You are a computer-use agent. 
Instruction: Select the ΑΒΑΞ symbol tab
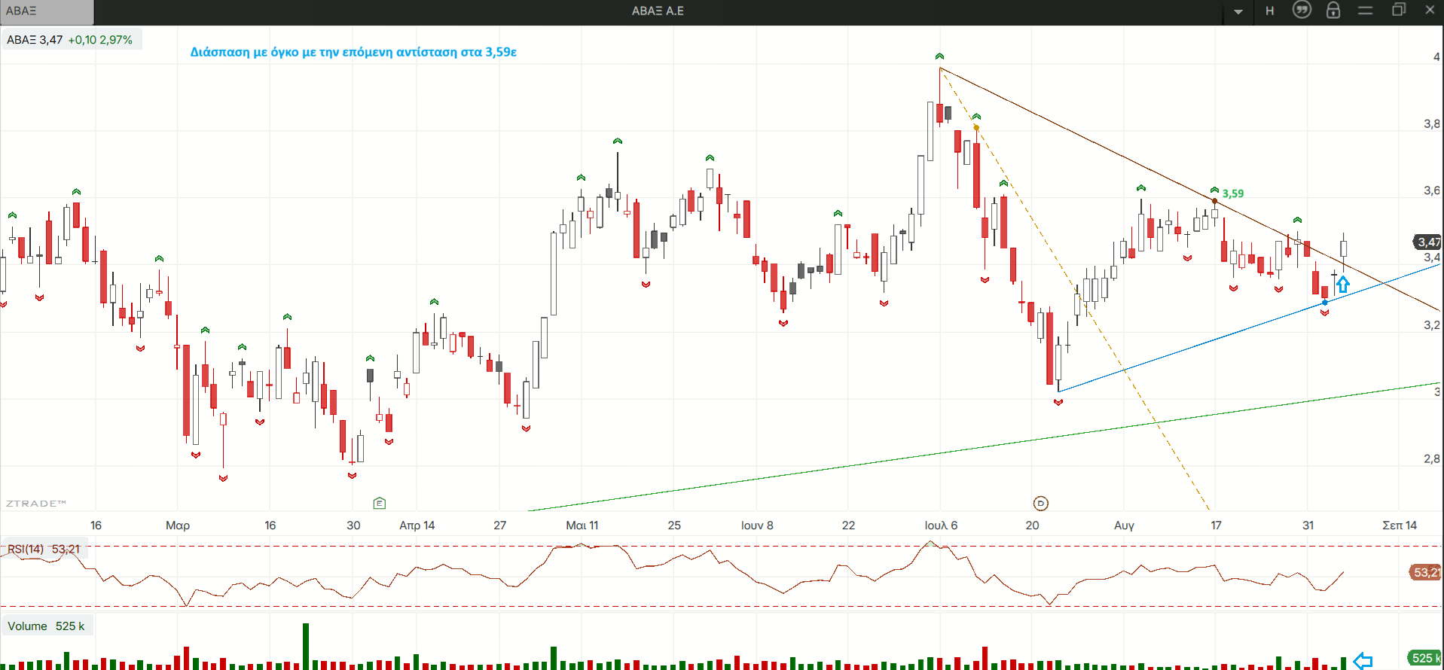(x=47, y=11)
